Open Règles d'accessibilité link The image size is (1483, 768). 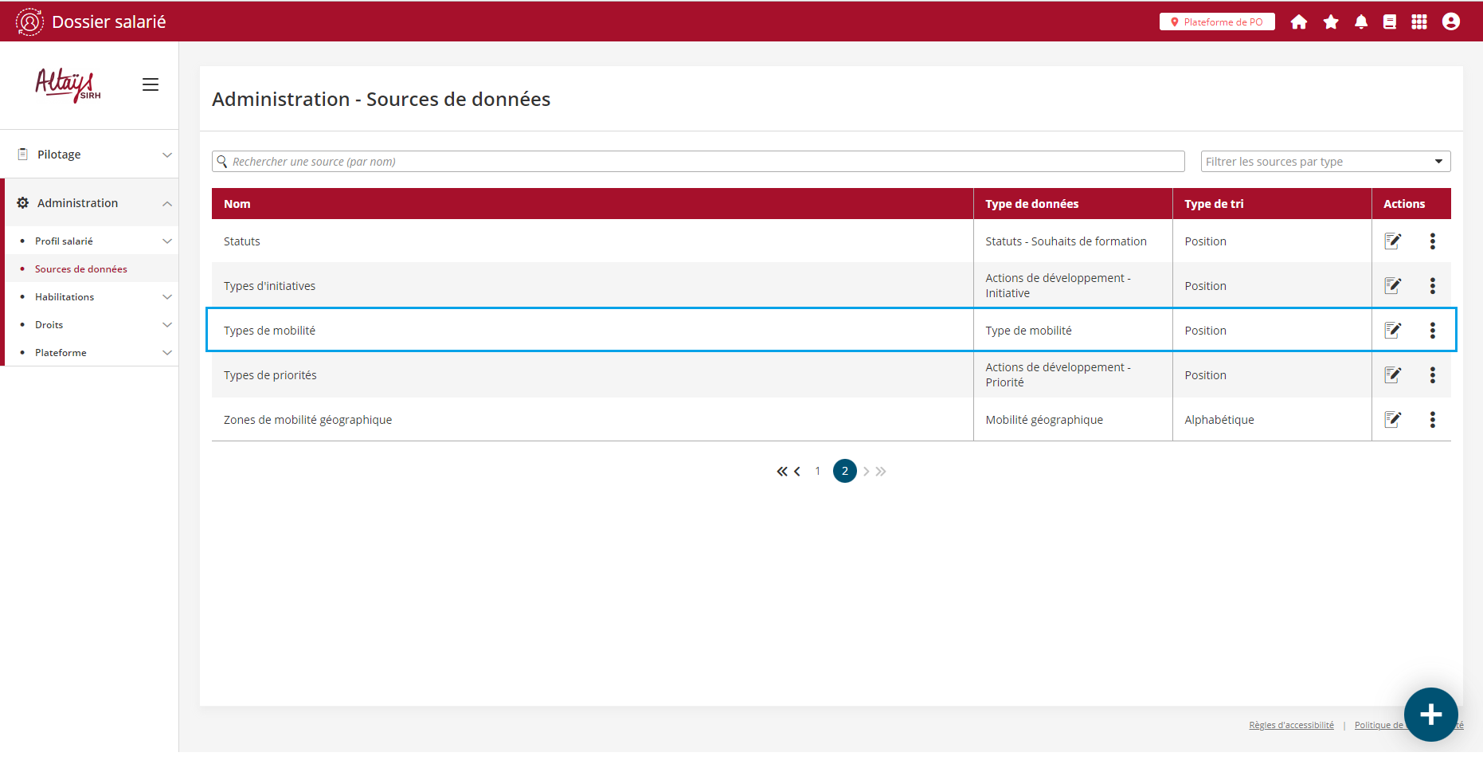point(1291,725)
